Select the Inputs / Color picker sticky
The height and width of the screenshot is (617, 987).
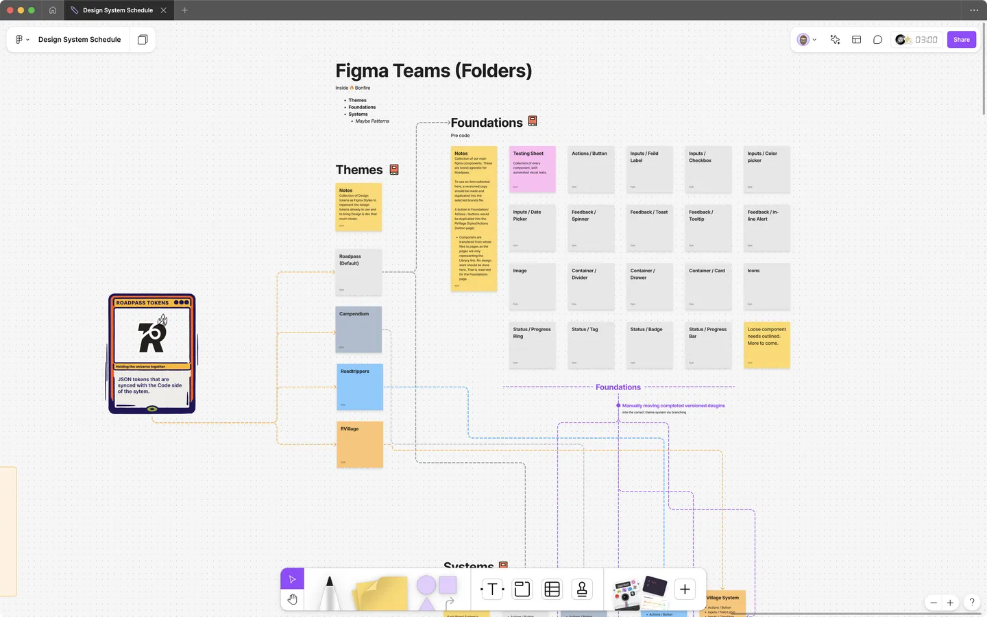(x=767, y=169)
